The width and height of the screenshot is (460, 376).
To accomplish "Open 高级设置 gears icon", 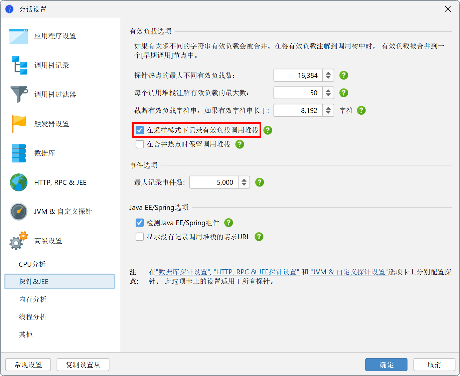I will [x=19, y=241].
